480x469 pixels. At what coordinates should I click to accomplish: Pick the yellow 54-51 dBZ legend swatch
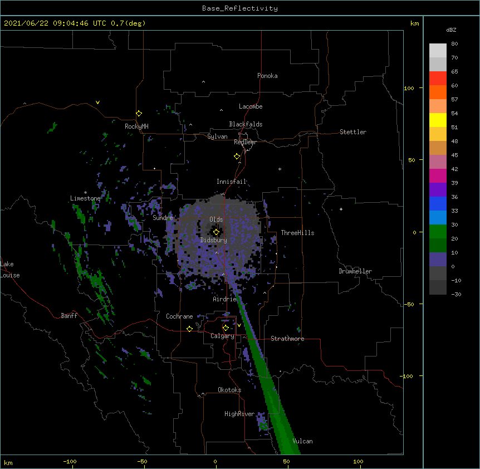438,120
